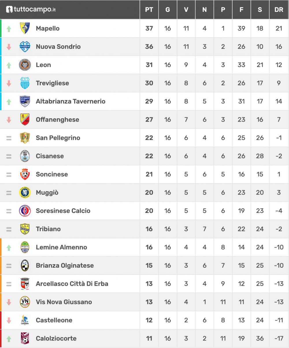This screenshot has width=289, height=348.
Task: Click Leon lion crest icon
Action: tap(25, 65)
